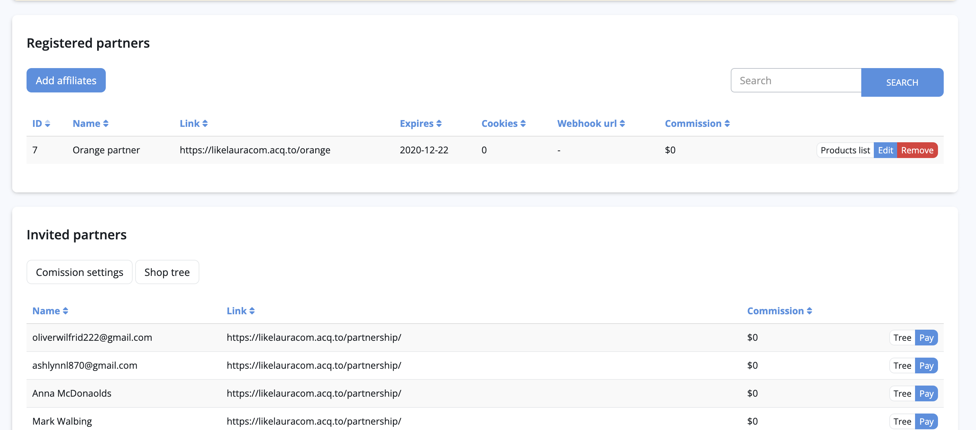Viewport: 976px width, 430px height.
Task: Open Products list for Orange partner
Action: click(x=845, y=150)
